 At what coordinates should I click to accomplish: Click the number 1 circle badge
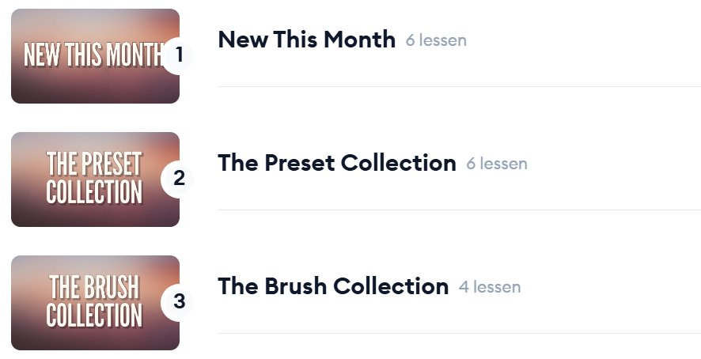click(x=179, y=55)
